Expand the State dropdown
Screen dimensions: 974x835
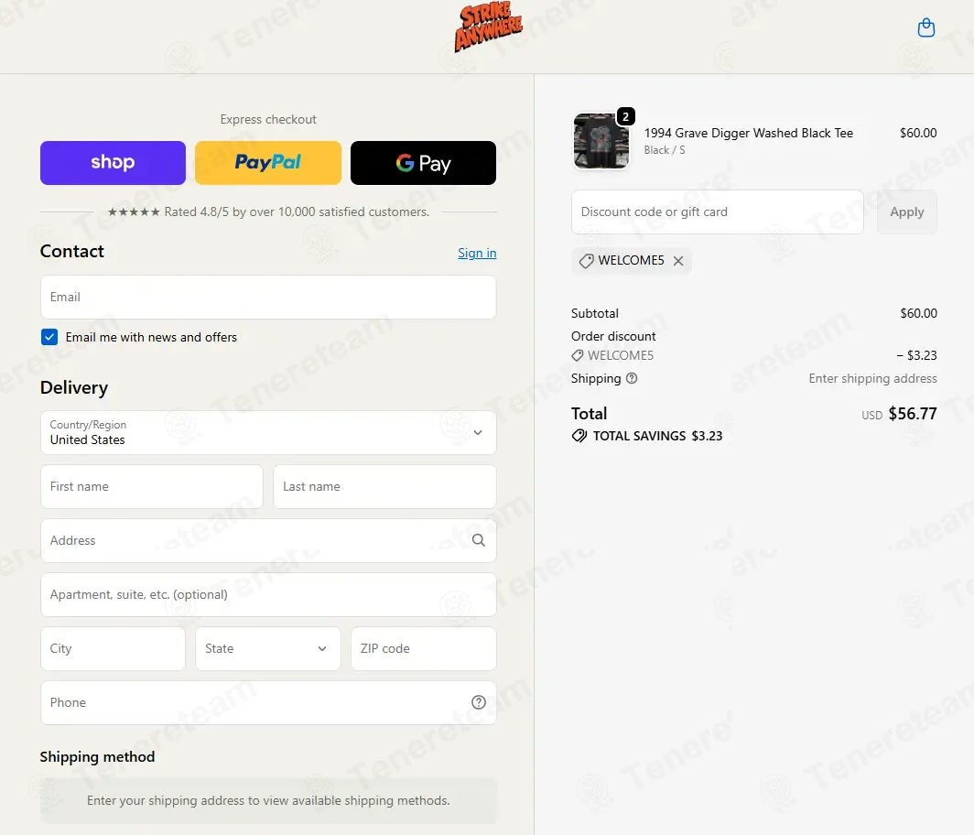(x=268, y=648)
